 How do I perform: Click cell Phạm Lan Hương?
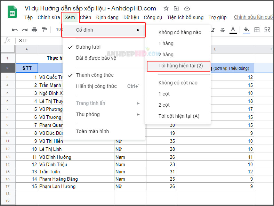pos(76,186)
